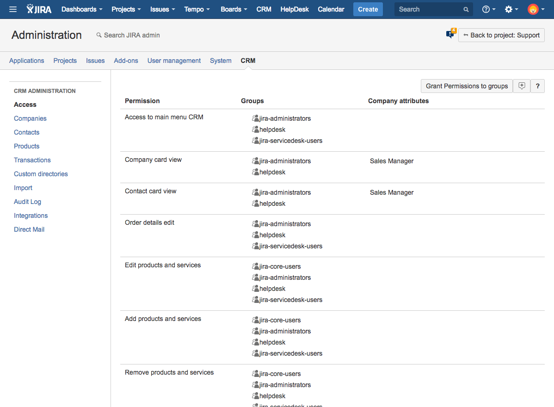The height and width of the screenshot is (407, 554).
Task: Switch to the User management tab
Action: tap(174, 61)
